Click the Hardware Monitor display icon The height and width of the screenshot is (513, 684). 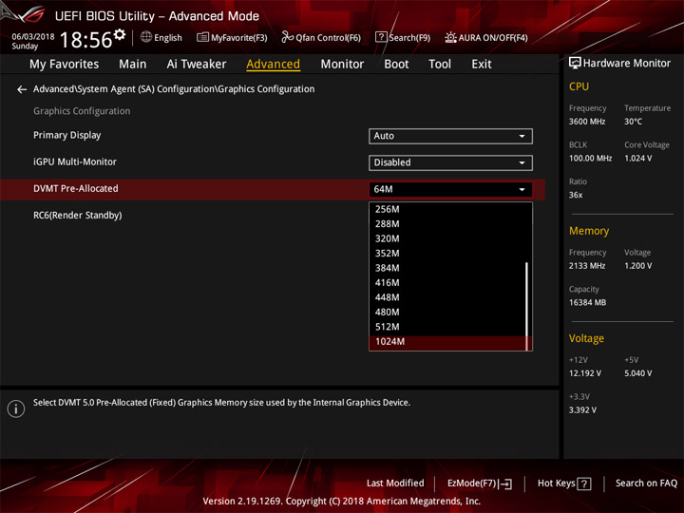click(575, 64)
